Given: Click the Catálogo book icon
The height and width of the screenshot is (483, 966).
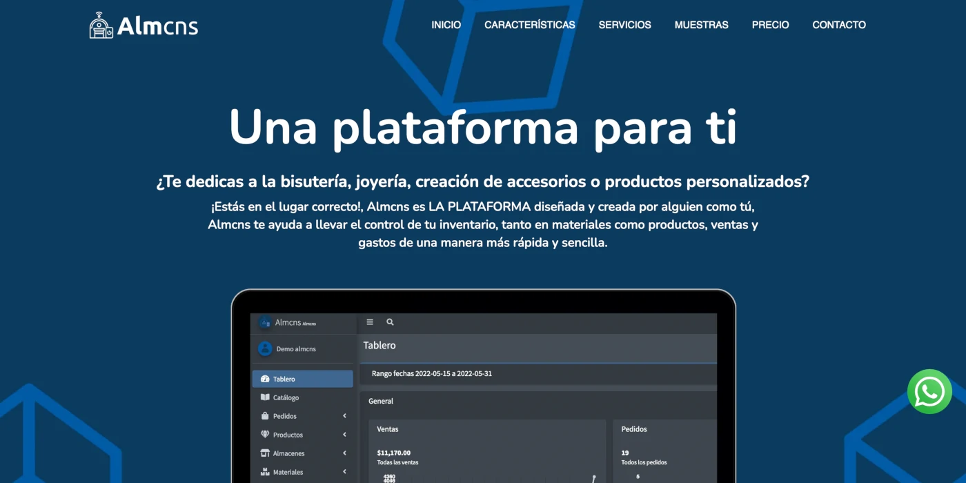Looking at the screenshot, I should click(x=265, y=397).
